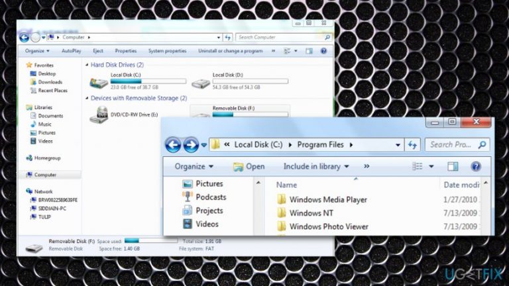Select Projects library in sidebar
The image size is (509, 286).
click(x=203, y=211)
